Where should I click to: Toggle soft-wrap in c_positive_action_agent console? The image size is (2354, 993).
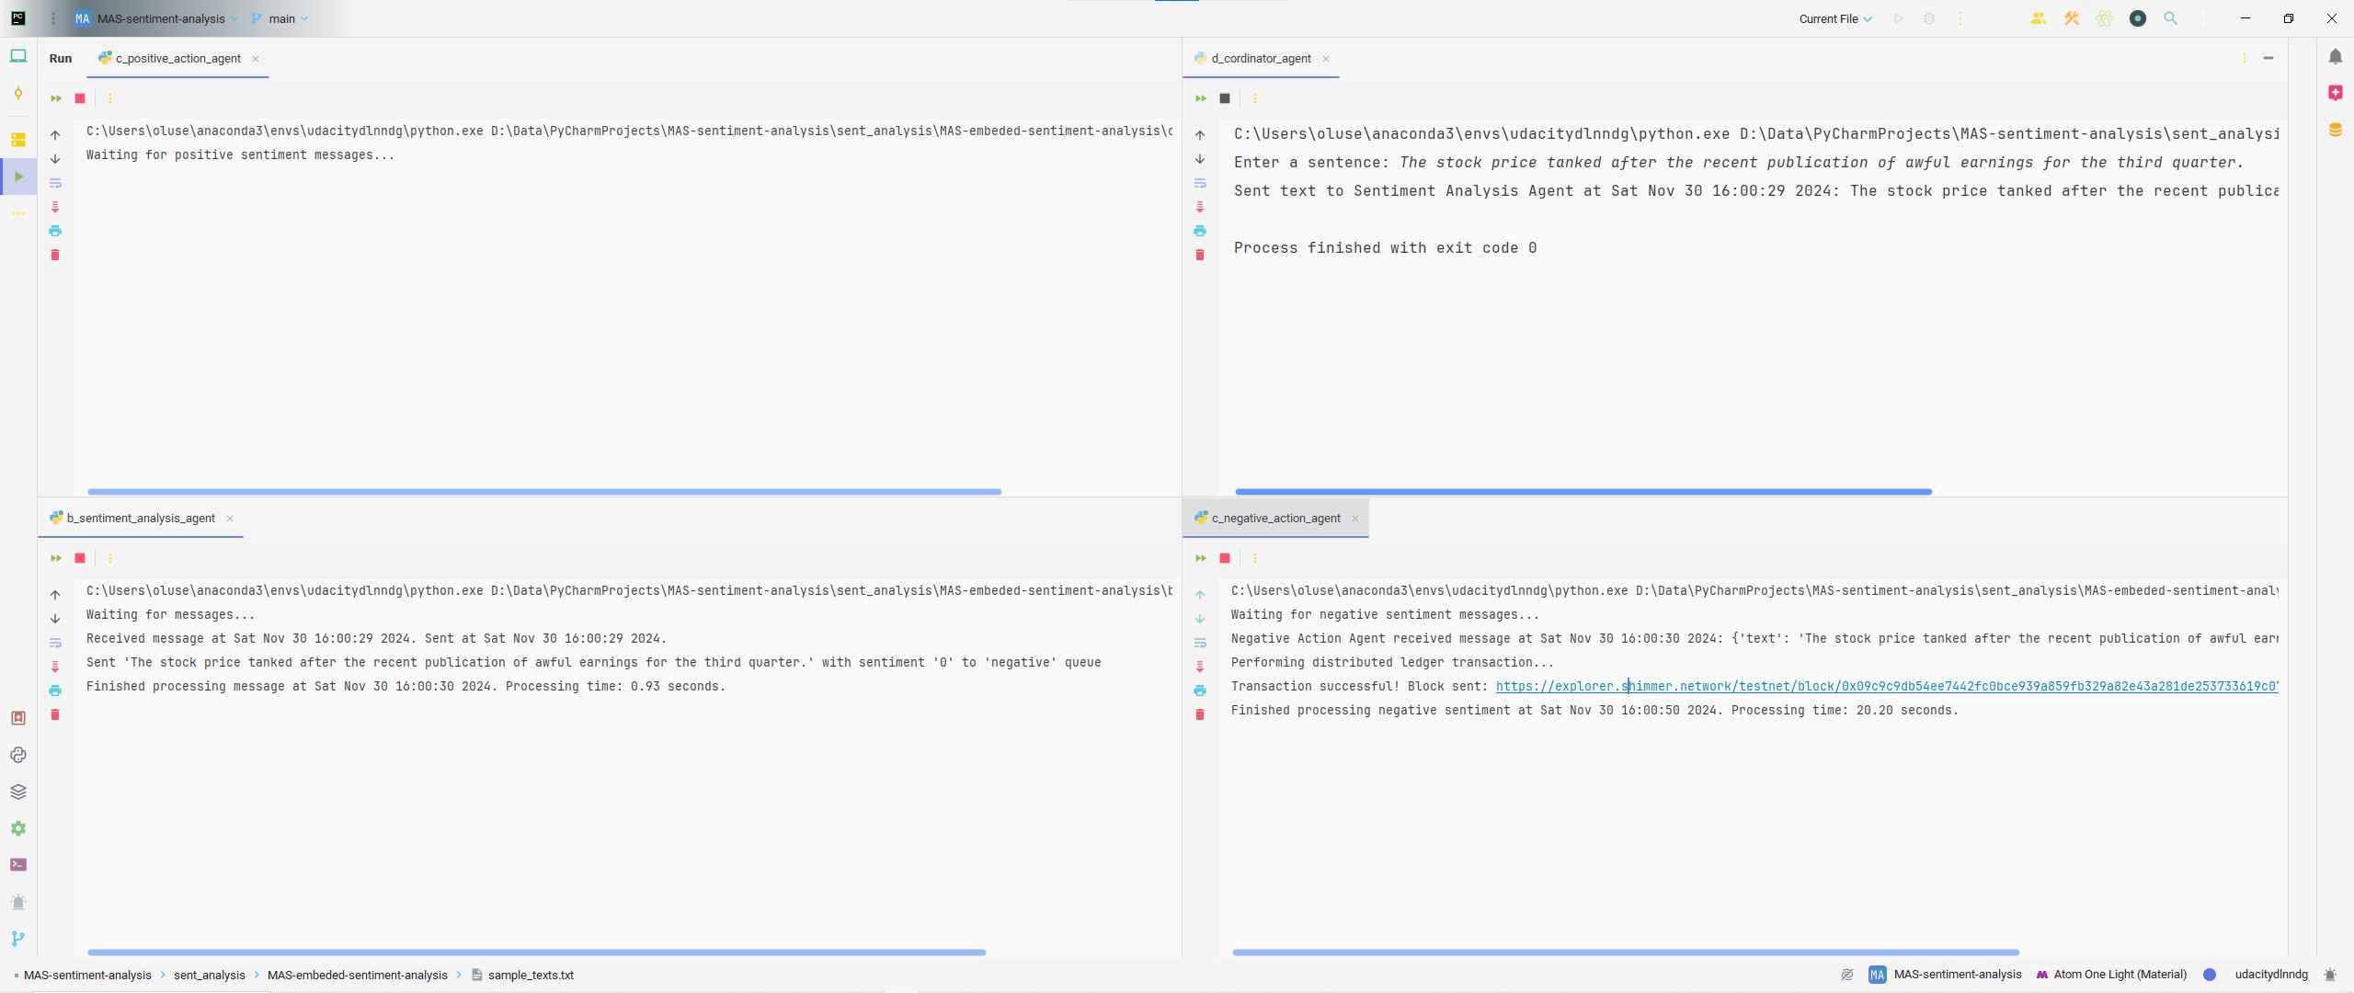click(55, 183)
